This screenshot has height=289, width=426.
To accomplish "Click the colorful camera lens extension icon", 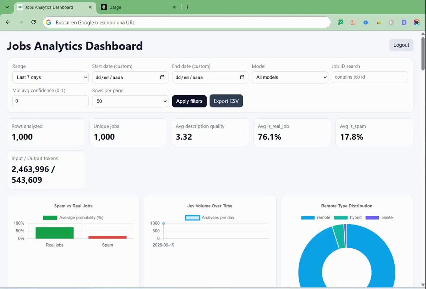I will click(x=417, y=22).
